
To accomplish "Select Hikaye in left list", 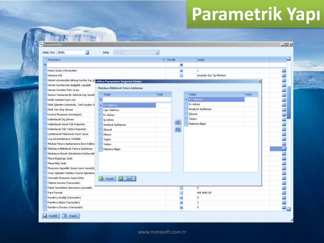I will click(129, 134).
